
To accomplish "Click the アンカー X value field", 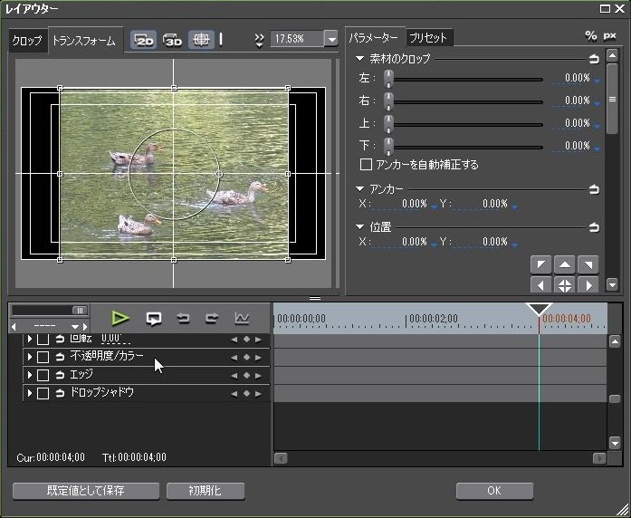I will pyautogui.click(x=400, y=204).
